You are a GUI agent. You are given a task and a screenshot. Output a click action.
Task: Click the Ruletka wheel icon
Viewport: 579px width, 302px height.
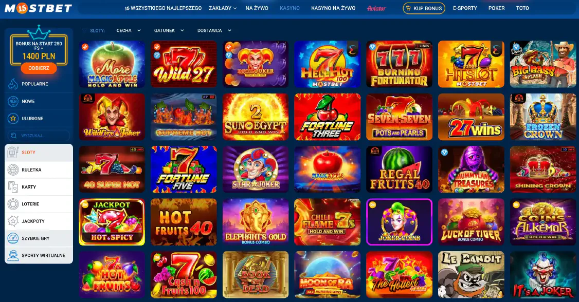pyautogui.click(x=13, y=170)
